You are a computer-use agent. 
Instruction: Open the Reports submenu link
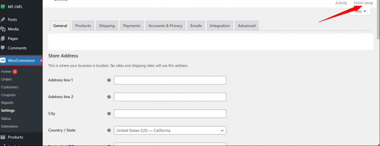tap(7, 102)
